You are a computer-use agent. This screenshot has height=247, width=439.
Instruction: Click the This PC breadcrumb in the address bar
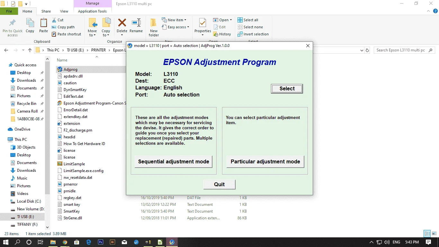point(53,50)
